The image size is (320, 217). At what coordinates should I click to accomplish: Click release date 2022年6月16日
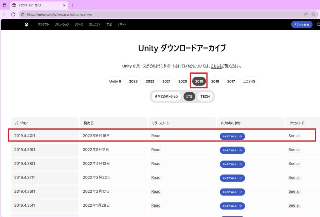pyautogui.click(x=96, y=136)
